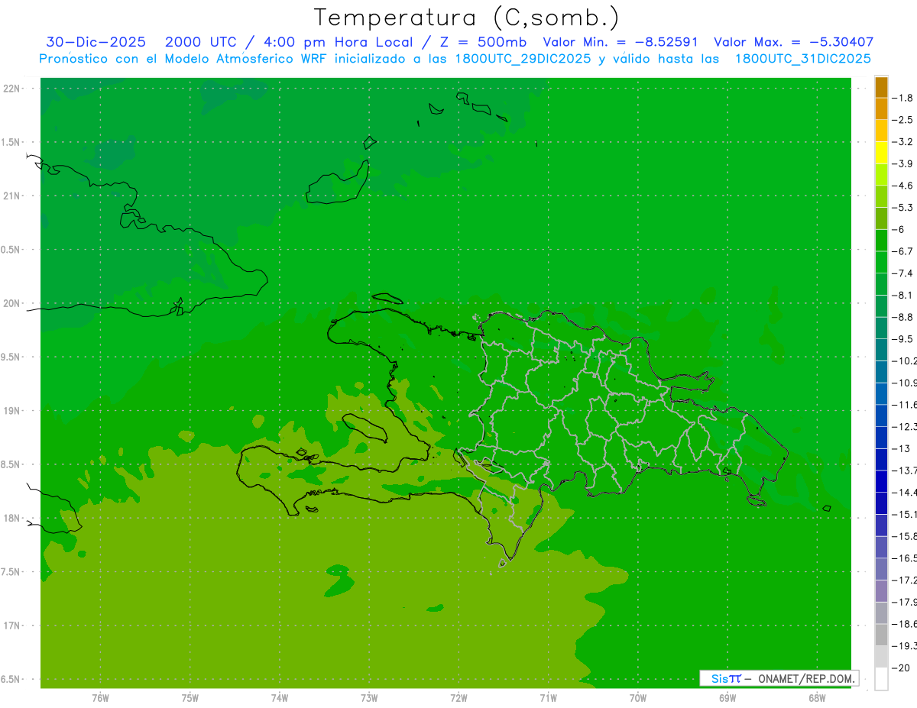Select the date text "30-Dic-2025"
This screenshot has width=917, height=708.
coord(96,42)
